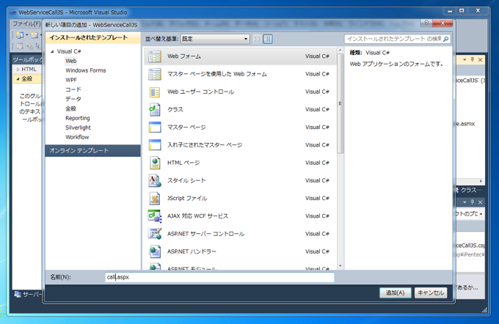Switch to small icons view
The width and height of the screenshot is (499, 324).
(257, 39)
